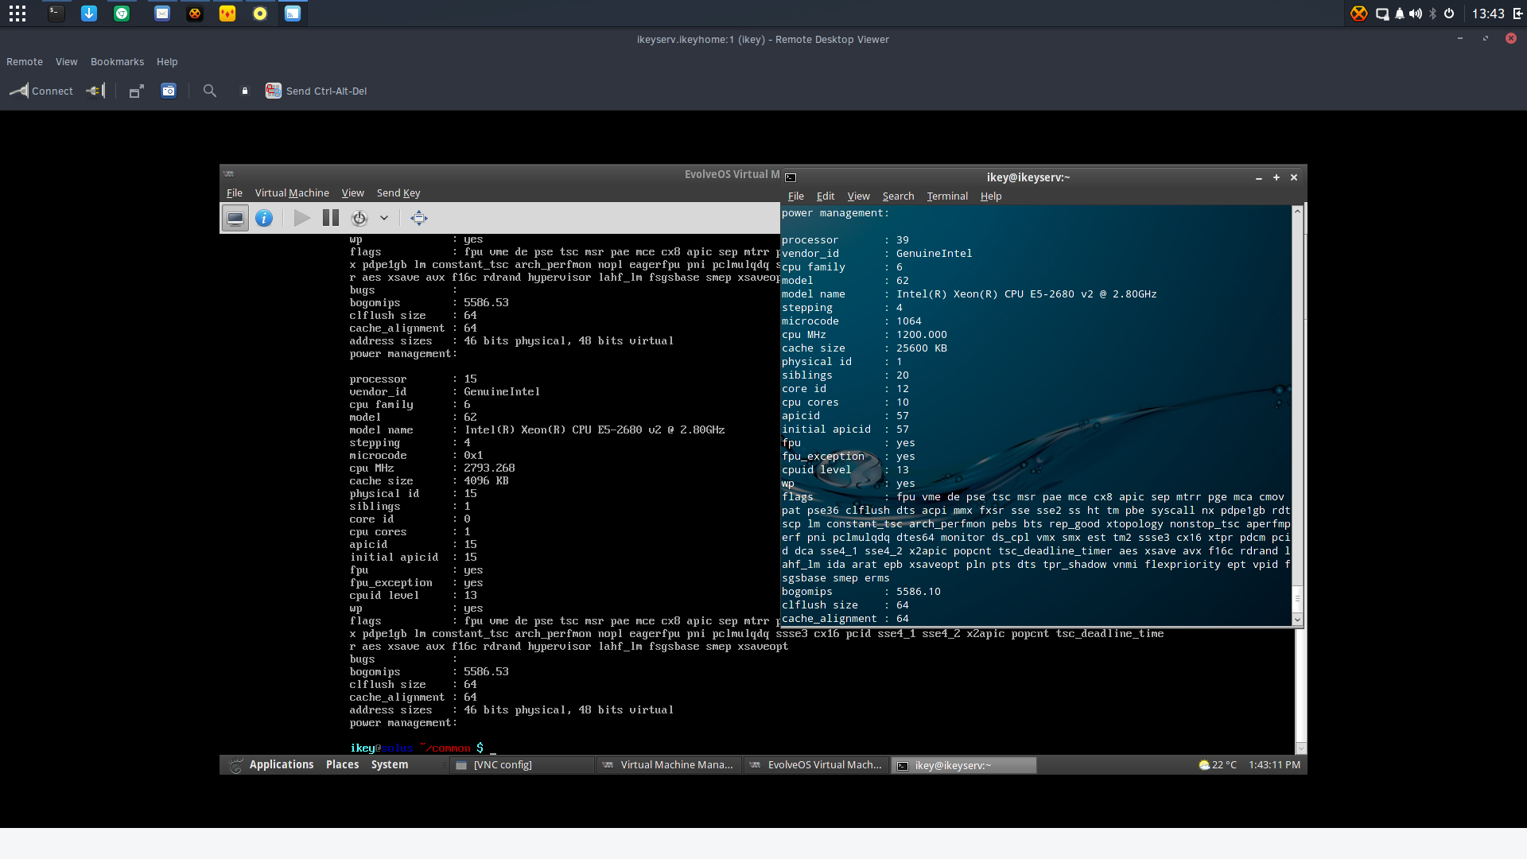Launch the terminal from the top panel
1527x859 pixels.
click(56, 14)
